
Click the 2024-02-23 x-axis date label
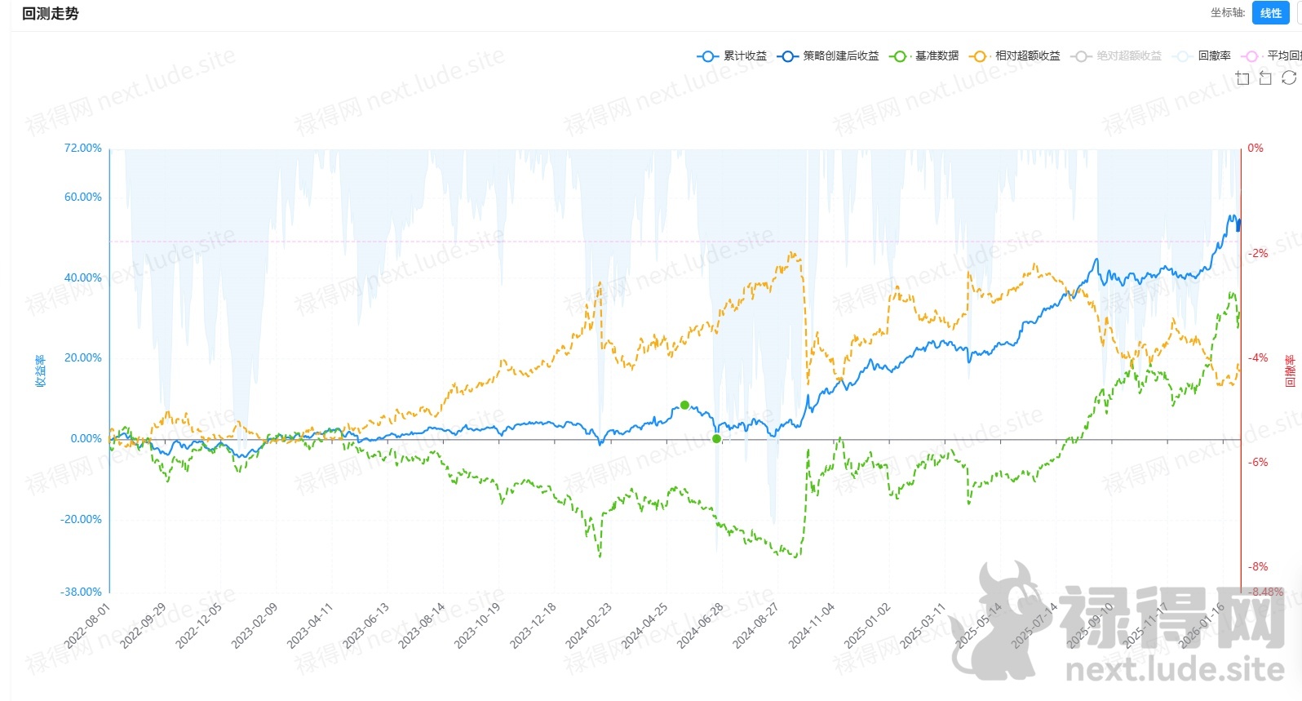coord(589,626)
